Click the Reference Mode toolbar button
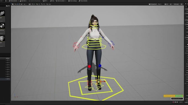Image resolution: width=188 pixels, height=105 pixels. pyautogui.click(x=13, y=1)
